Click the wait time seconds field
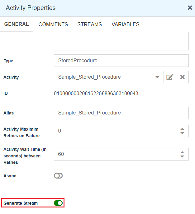The image size is (195, 214). (115, 154)
